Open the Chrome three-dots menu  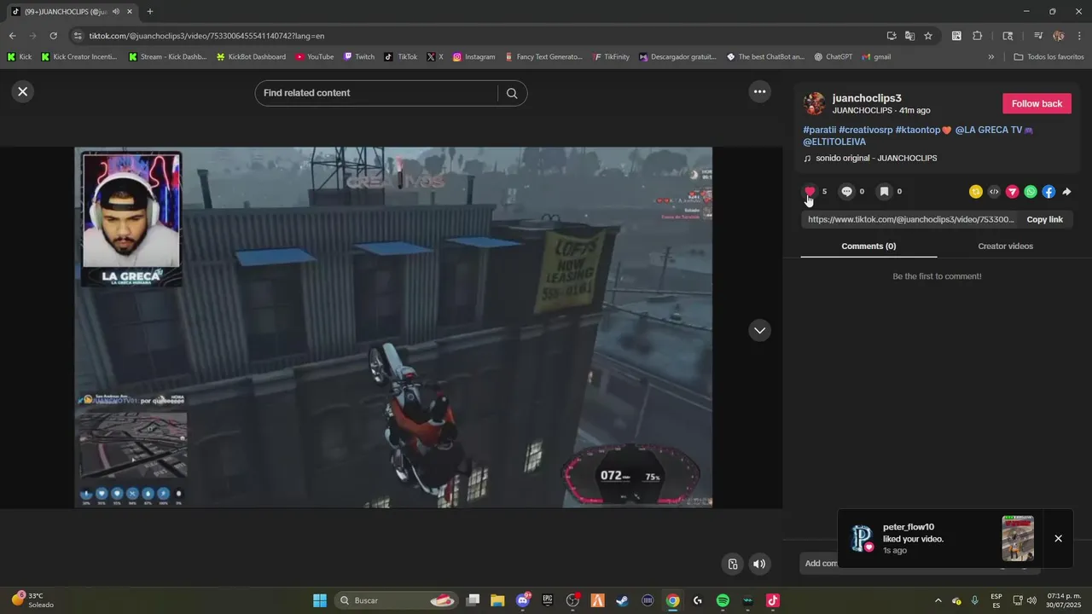1079,36
